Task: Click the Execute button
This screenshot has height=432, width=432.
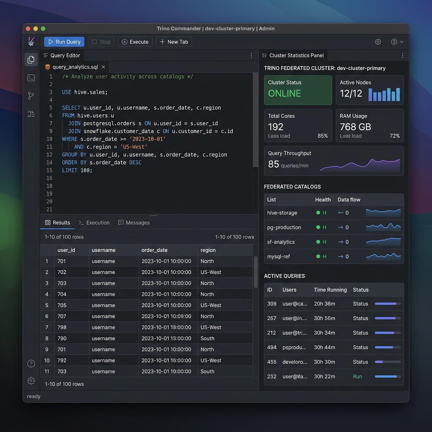Action: pyautogui.click(x=135, y=42)
